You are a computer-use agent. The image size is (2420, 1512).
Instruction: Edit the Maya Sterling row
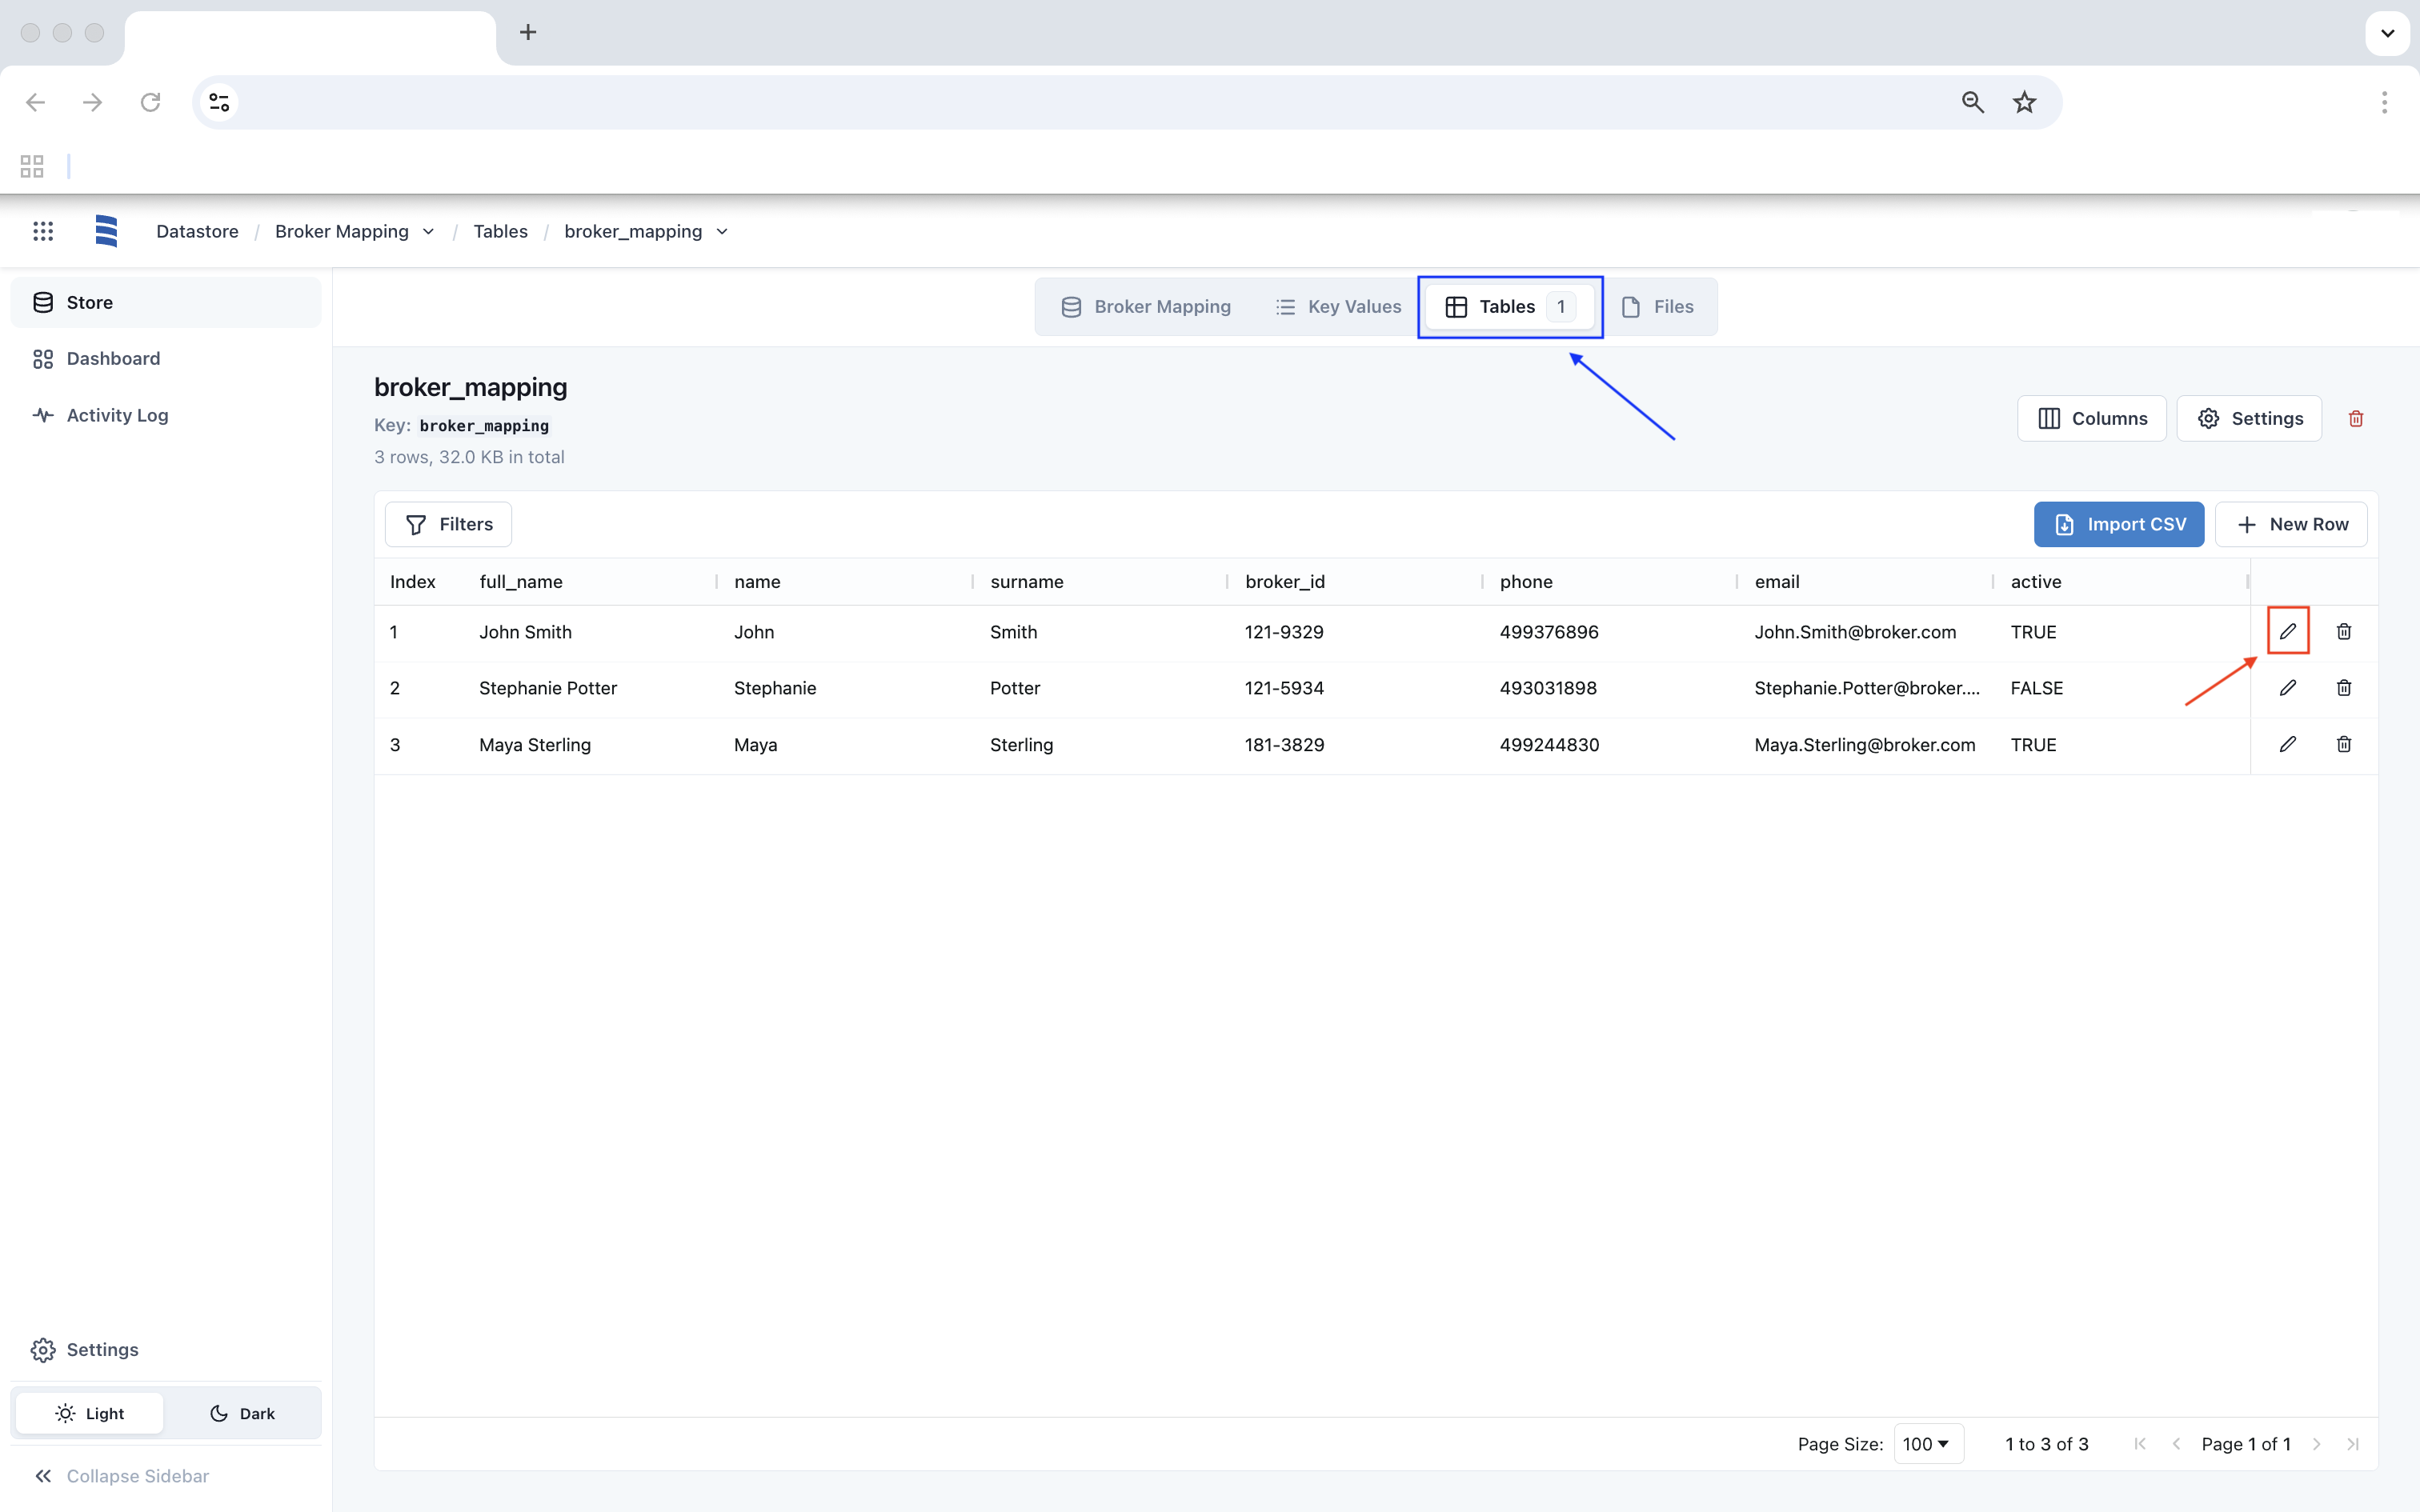(x=2287, y=744)
